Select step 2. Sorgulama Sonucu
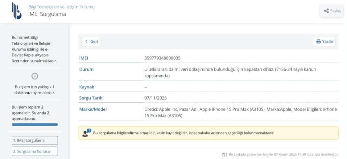 pyautogui.click(x=35, y=151)
